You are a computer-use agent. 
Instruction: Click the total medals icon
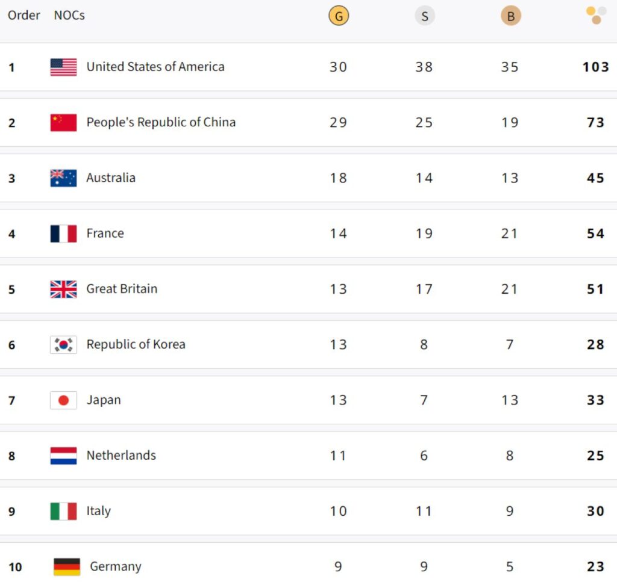[x=595, y=16]
